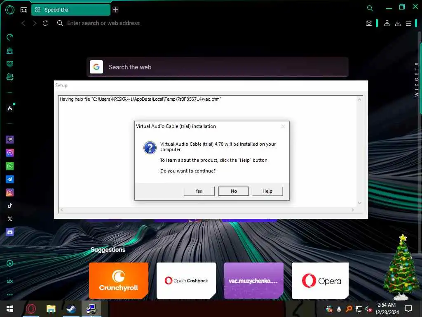Open Facebook Messenger in the sidebar
Image resolution: width=422 pixels, height=317 pixels.
pyautogui.click(x=10, y=153)
